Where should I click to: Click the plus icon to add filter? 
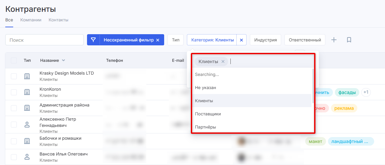(334, 40)
